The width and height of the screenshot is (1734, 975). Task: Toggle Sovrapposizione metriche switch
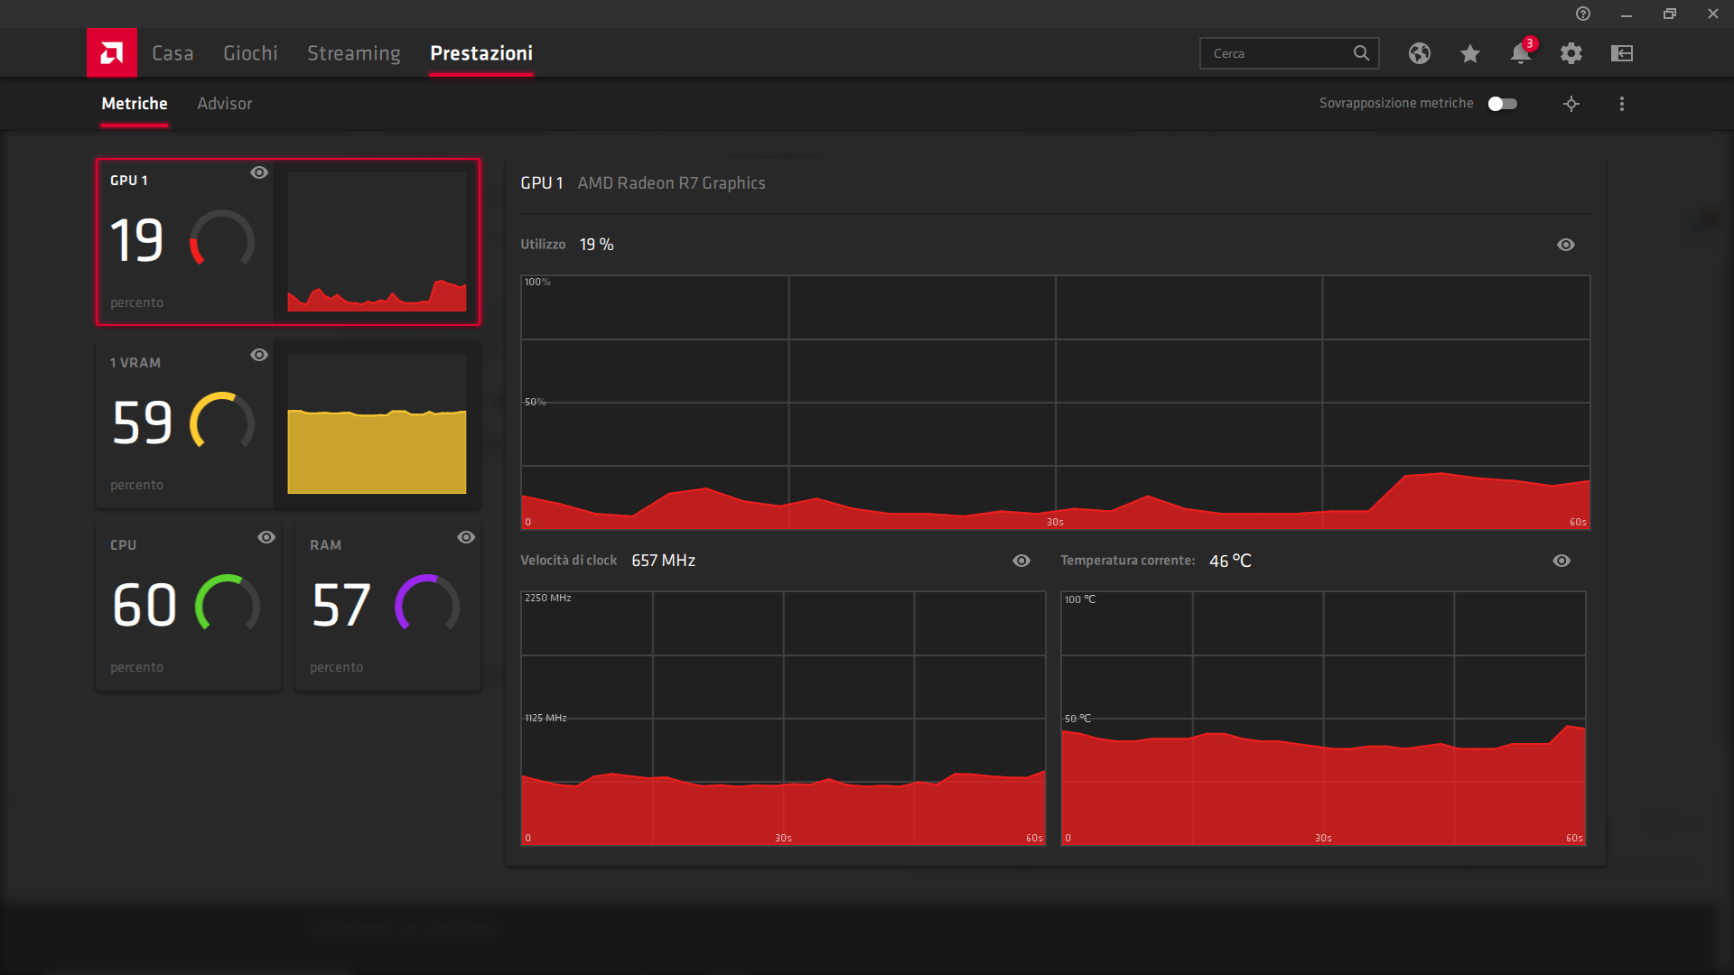(x=1503, y=104)
